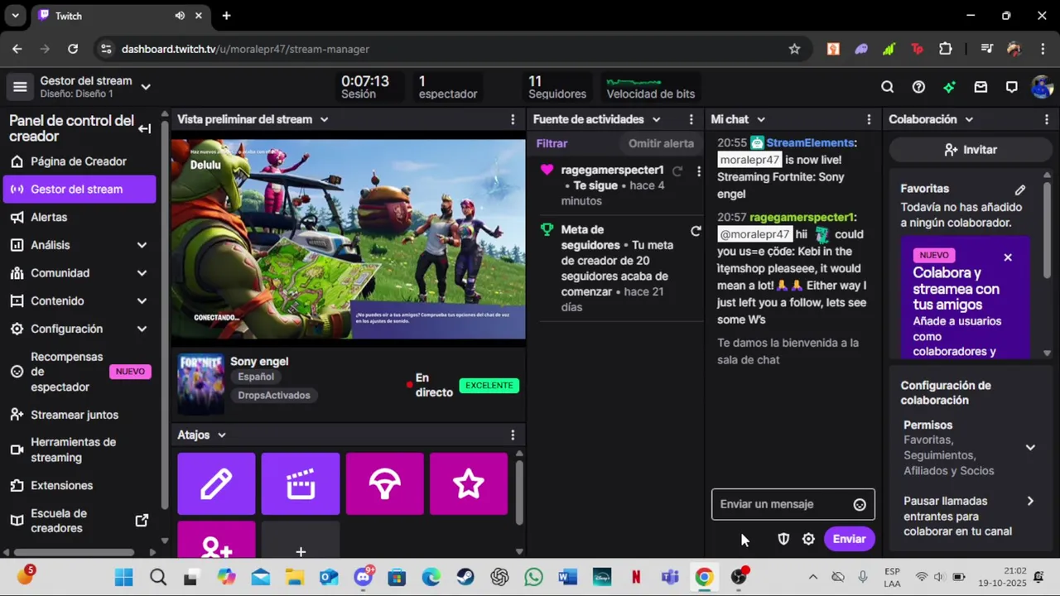Open activity feed panel options menu
The height and width of the screenshot is (596, 1060).
pyautogui.click(x=691, y=119)
